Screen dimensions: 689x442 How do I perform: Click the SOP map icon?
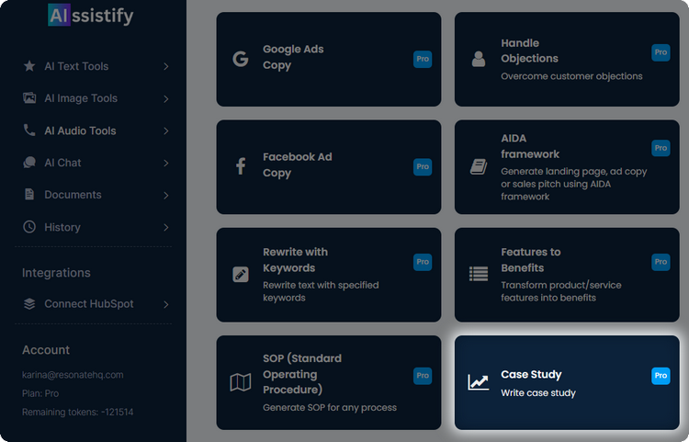(241, 382)
